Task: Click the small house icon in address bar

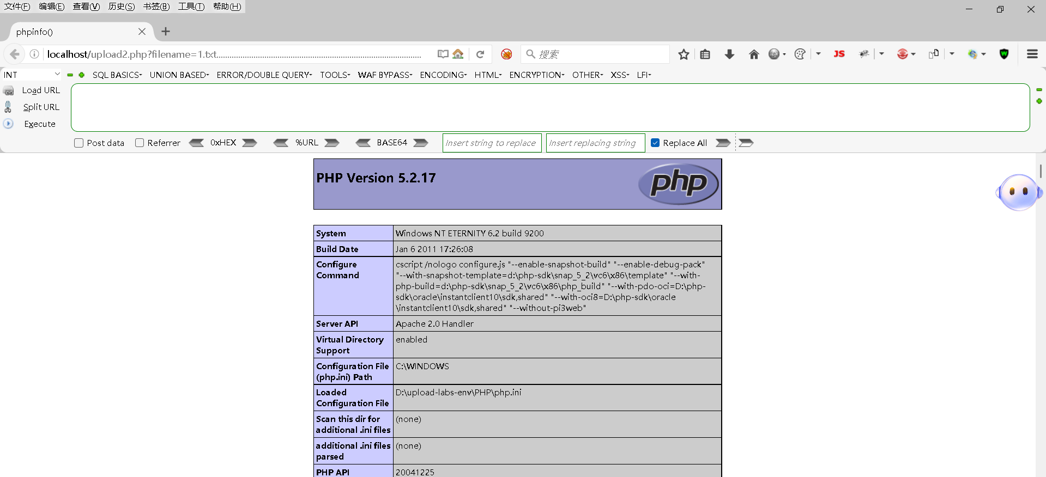Action: click(458, 54)
